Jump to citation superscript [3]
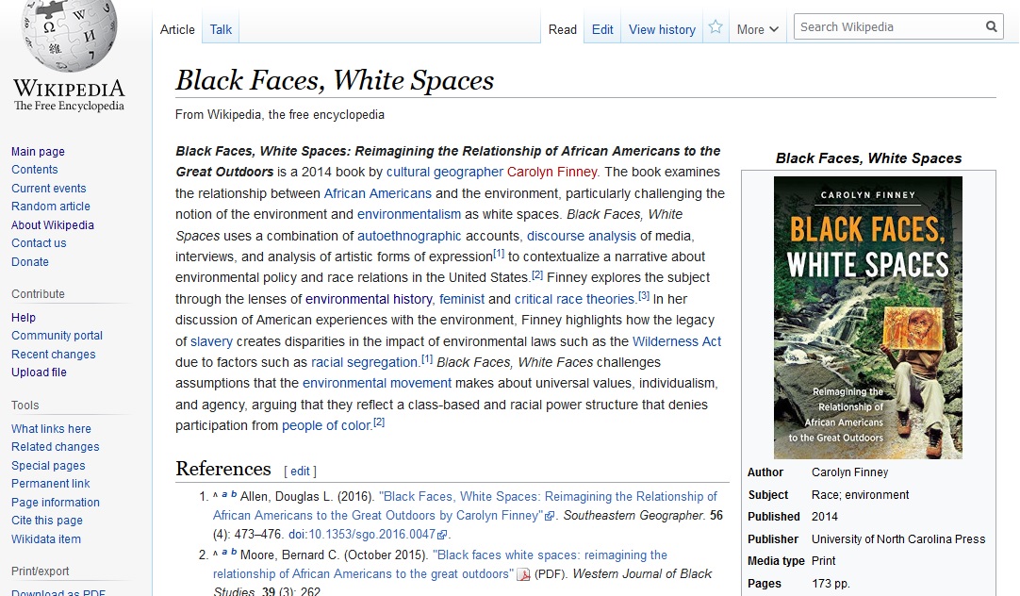The width and height of the screenshot is (1020, 596). point(644,295)
